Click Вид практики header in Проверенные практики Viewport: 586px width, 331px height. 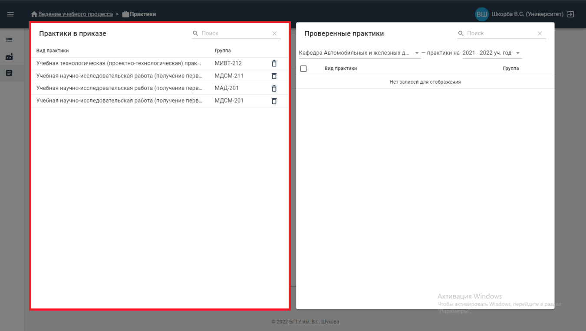(x=341, y=68)
